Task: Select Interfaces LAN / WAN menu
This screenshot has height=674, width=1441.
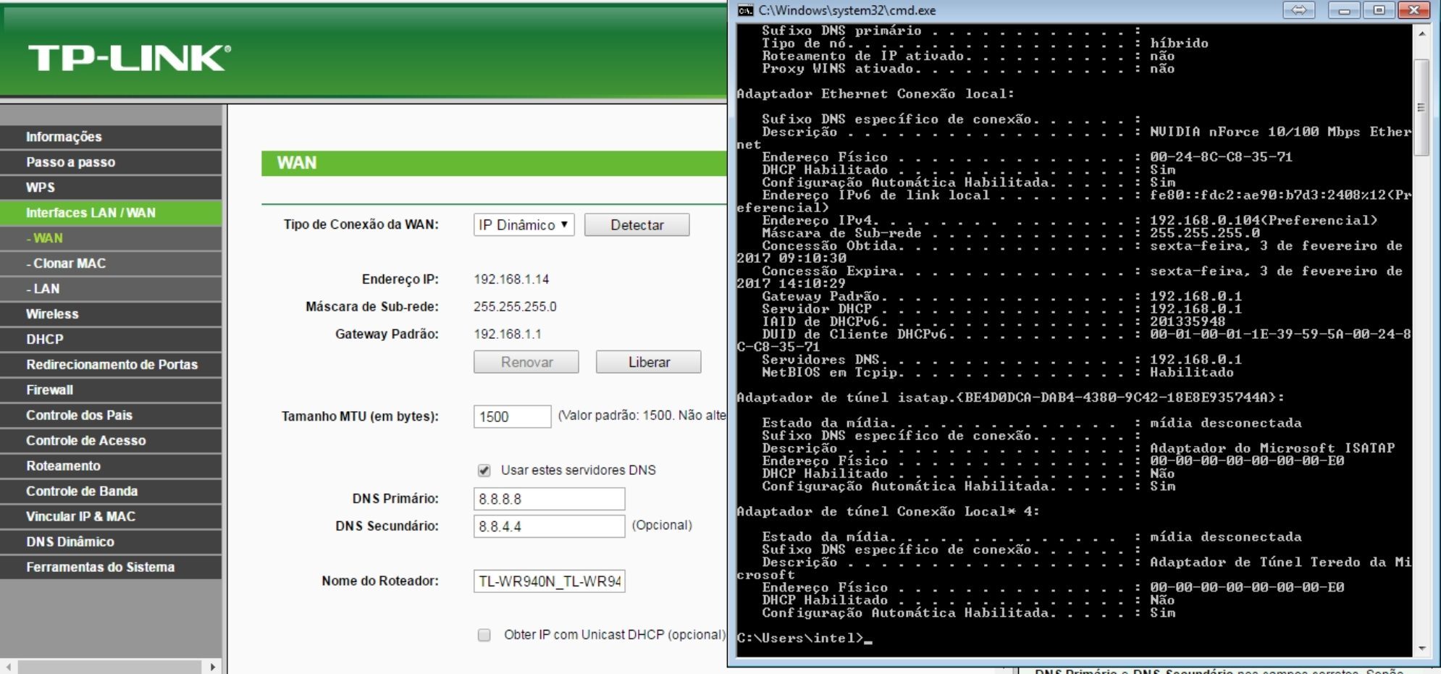Action: pos(111,213)
